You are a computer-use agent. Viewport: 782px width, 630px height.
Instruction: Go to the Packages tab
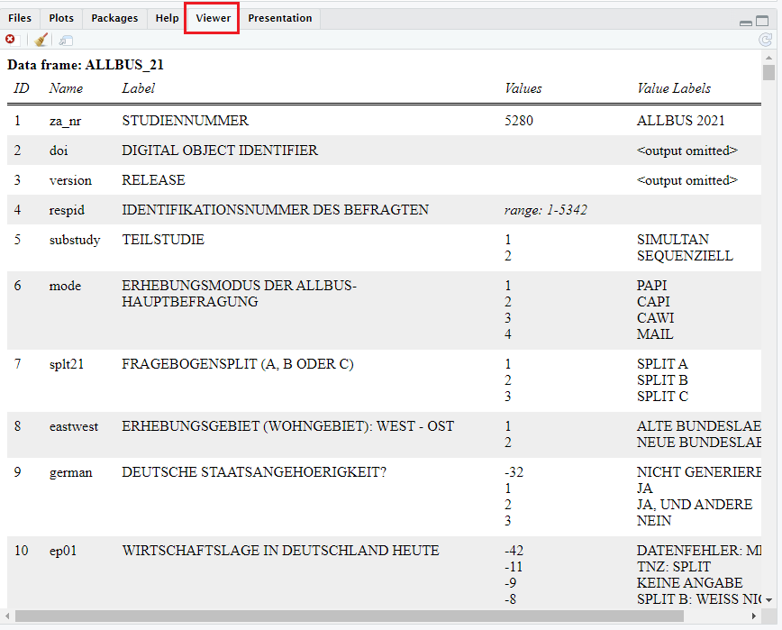click(114, 18)
